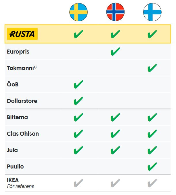
Task: Select the Clas Ohlson row label
Action: (x=23, y=134)
